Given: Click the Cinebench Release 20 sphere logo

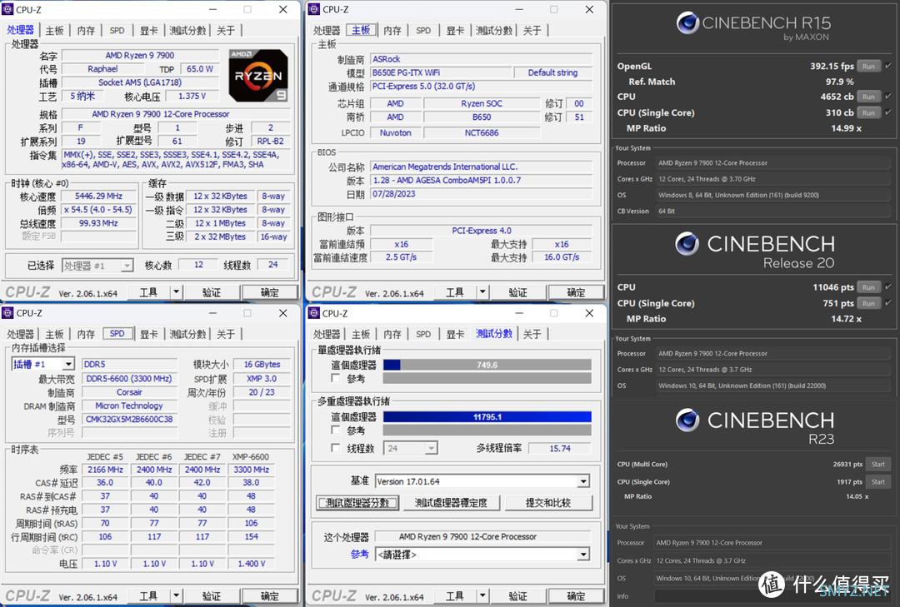Looking at the screenshot, I should coord(687,244).
